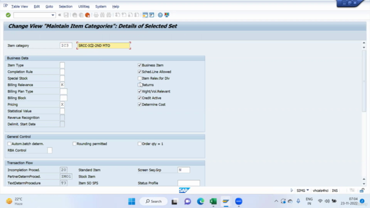Collapse command field with double-chevron icon
The width and height of the screenshot is (370, 208).
(60, 15)
